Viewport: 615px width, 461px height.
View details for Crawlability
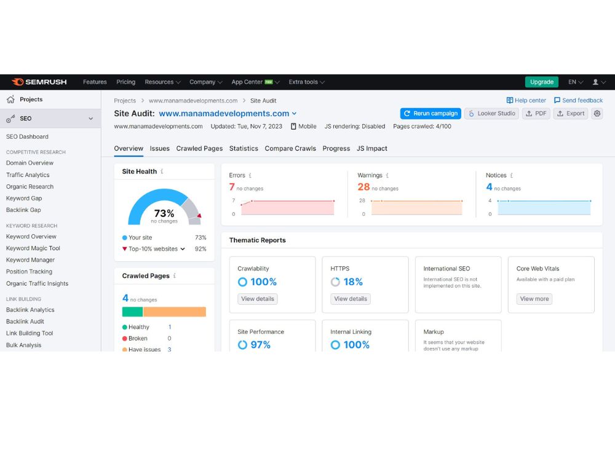(258, 299)
